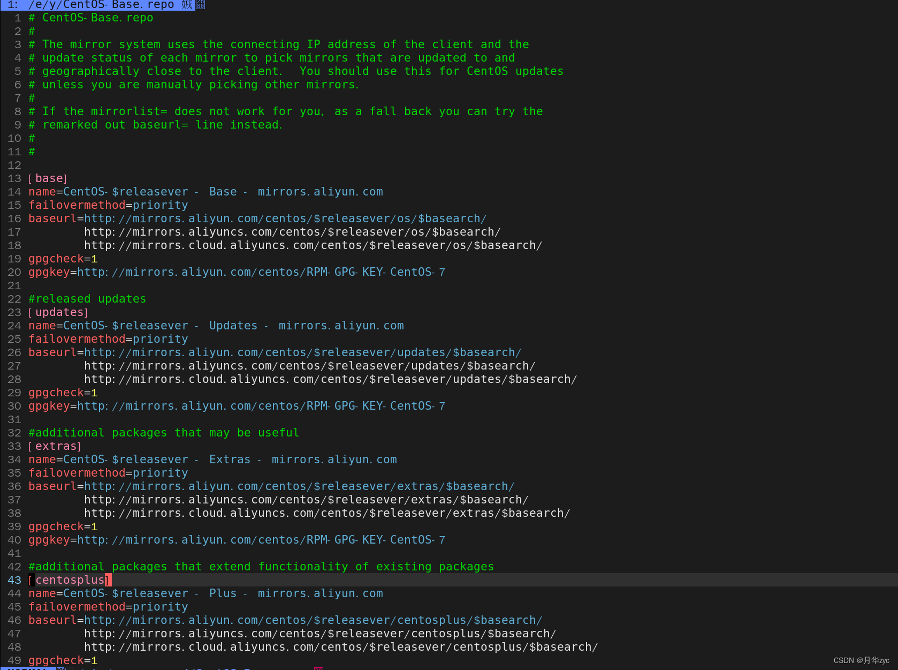Click the mirrors.cloud.aliyuncs.com /extras/ URL on line 38
This screenshot has width=898, height=670.
(x=327, y=513)
